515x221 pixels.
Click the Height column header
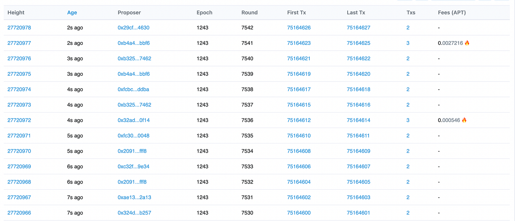16,13
